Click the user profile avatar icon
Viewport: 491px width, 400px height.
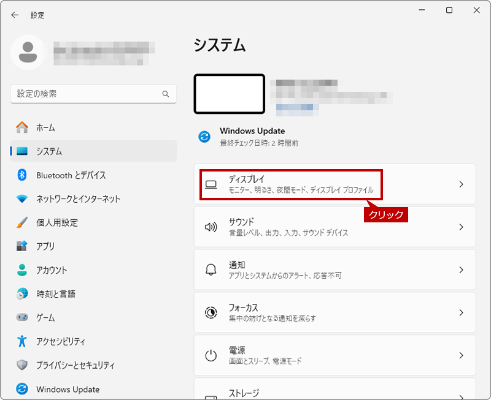pos(28,52)
